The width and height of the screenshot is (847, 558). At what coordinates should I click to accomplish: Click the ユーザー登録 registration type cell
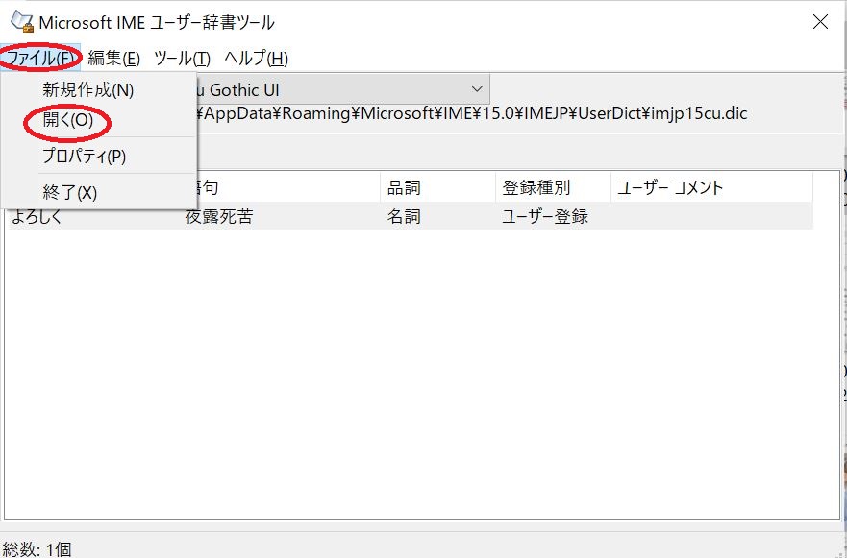[x=545, y=216]
